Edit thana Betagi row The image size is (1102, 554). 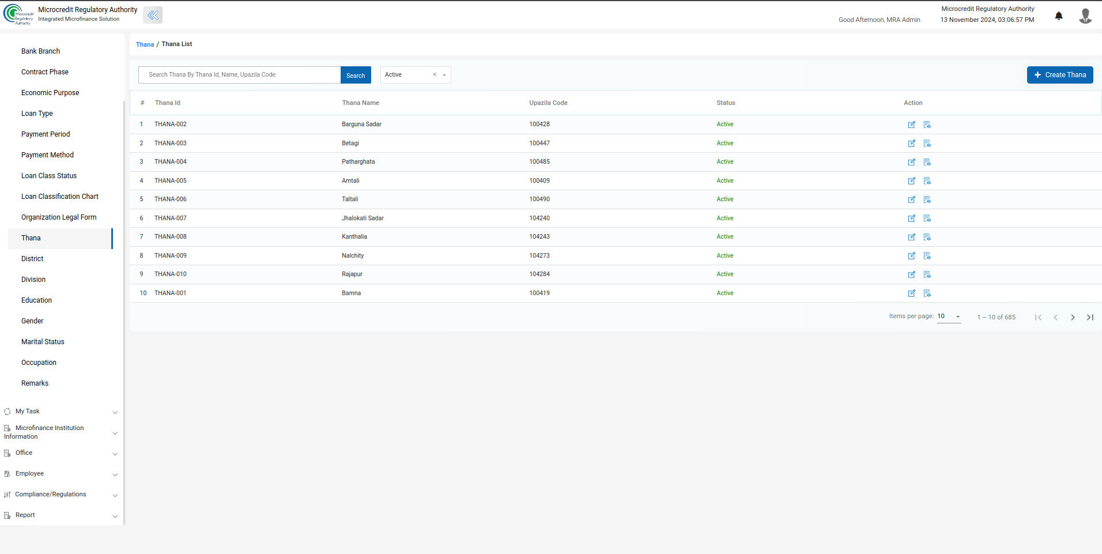[x=912, y=144]
